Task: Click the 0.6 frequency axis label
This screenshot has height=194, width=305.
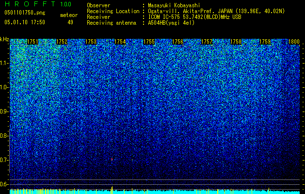Action: [4, 184]
